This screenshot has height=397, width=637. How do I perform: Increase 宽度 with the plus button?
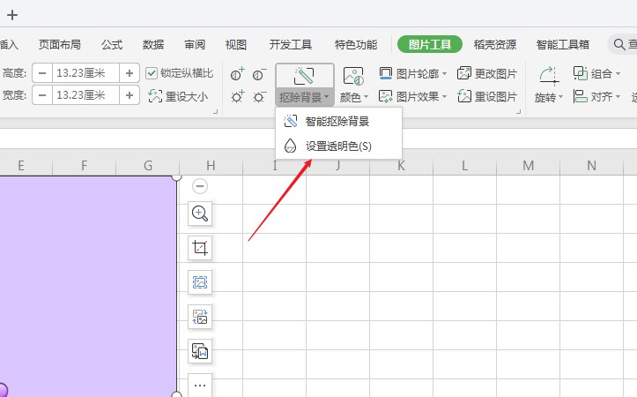click(x=130, y=95)
